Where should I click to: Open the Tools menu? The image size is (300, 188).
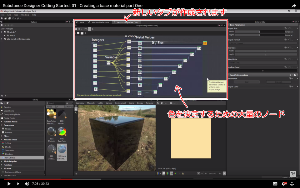[16, 15]
